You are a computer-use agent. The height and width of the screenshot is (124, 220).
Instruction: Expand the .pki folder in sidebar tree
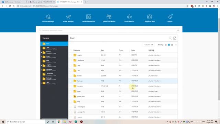[42, 83]
